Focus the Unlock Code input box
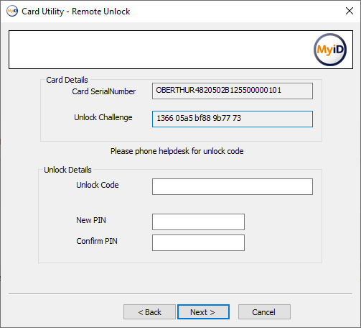Viewport: 361px width, 328px height. [233, 186]
